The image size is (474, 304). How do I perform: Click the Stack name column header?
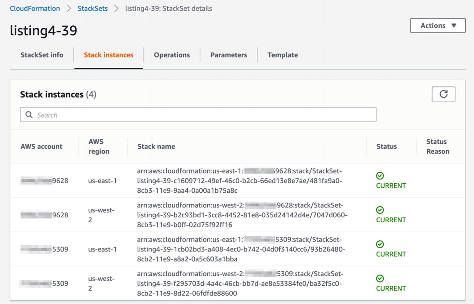tap(156, 146)
